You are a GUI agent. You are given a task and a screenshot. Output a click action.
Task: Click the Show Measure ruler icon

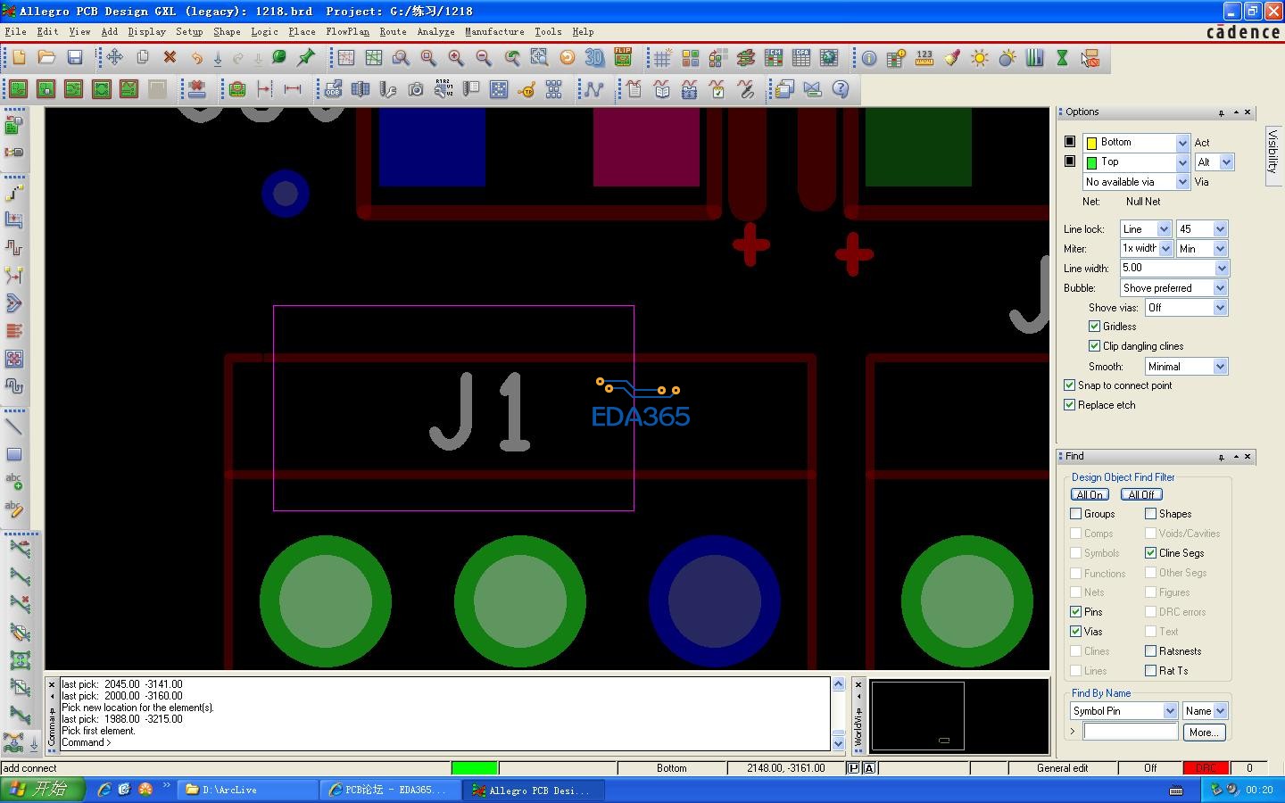click(x=924, y=58)
